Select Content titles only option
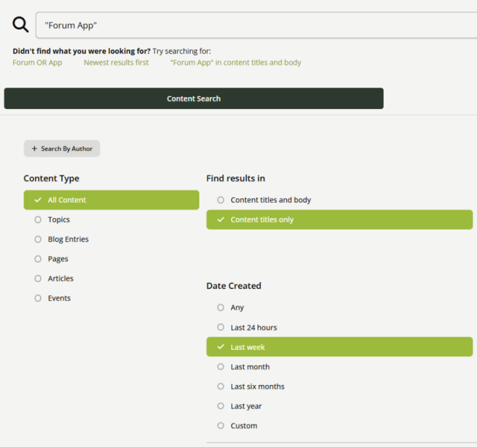Viewport: 477px width, 447px height. point(339,219)
